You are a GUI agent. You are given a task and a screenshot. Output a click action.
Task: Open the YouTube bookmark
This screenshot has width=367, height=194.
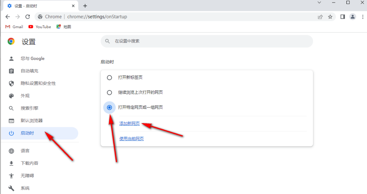coord(40,27)
